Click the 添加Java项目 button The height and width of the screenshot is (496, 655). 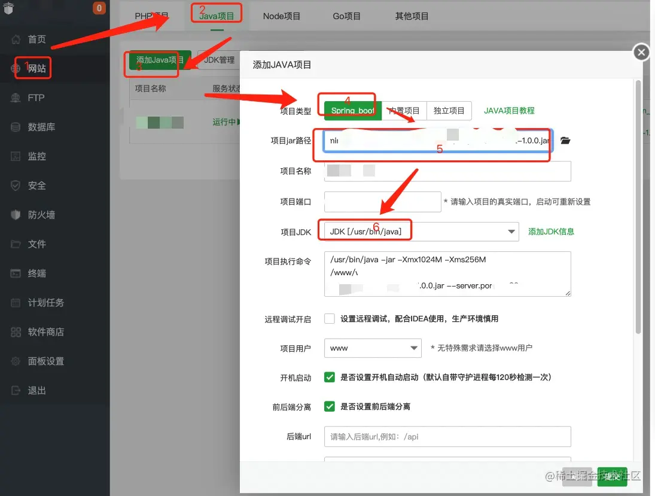[x=160, y=60]
